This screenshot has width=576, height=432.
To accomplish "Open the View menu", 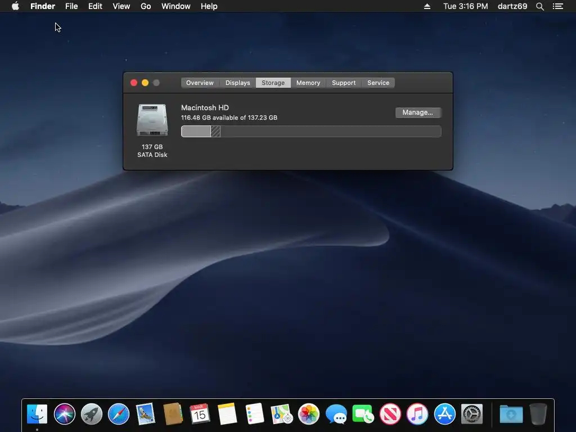I will click(x=121, y=6).
